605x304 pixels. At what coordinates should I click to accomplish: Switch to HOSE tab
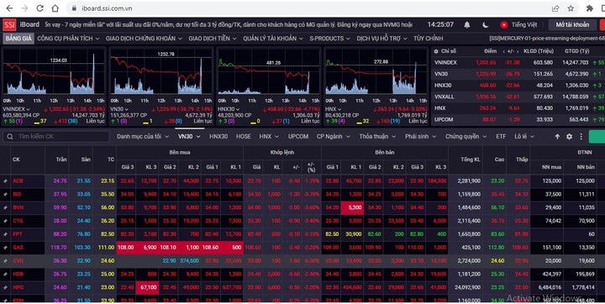click(x=243, y=136)
